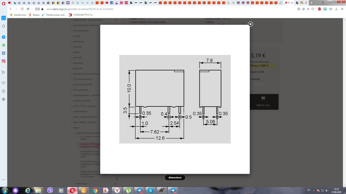Open History clock in sidebar

(4, 91)
